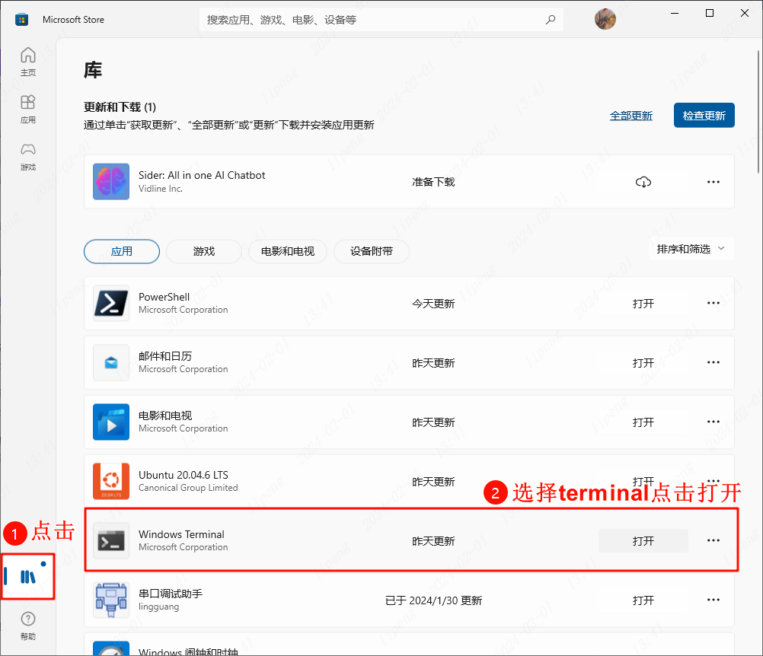This screenshot has width=763, height=656.
Task: Open more options for 邮件和日历
Action: point(714,362)
